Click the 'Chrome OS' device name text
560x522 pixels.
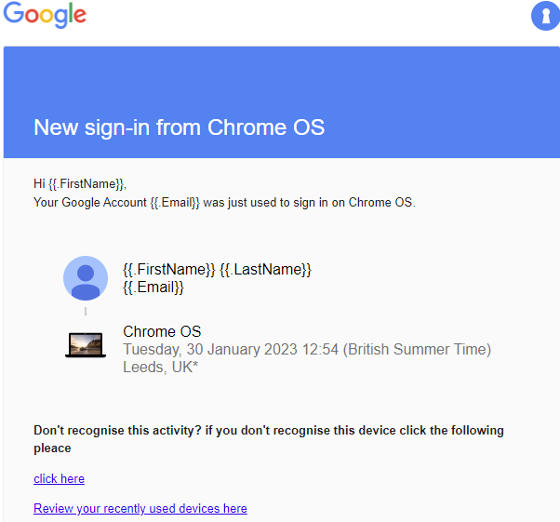tap(162, 331)
